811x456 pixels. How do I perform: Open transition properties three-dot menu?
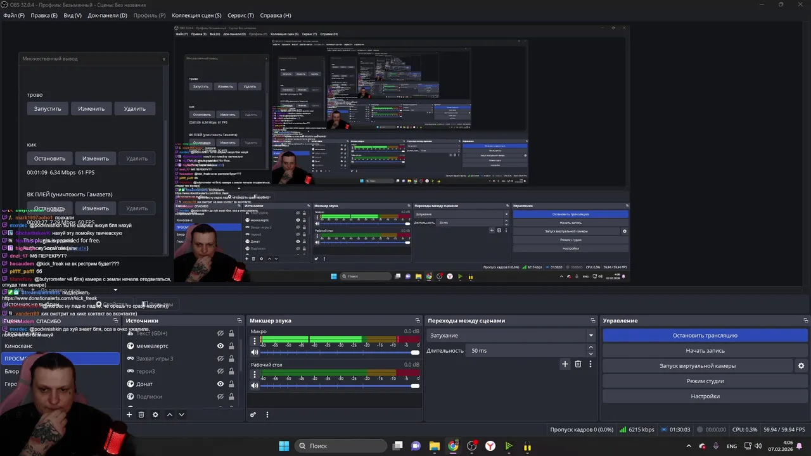click(591, 364)
